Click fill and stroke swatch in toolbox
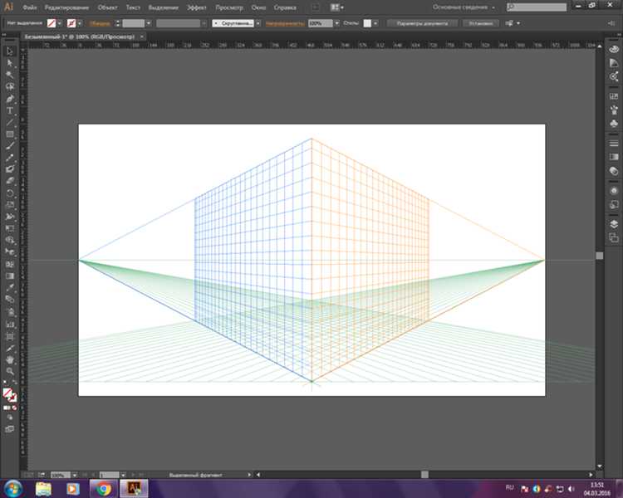Screen dimensions: 623x498 click(9, 395)
